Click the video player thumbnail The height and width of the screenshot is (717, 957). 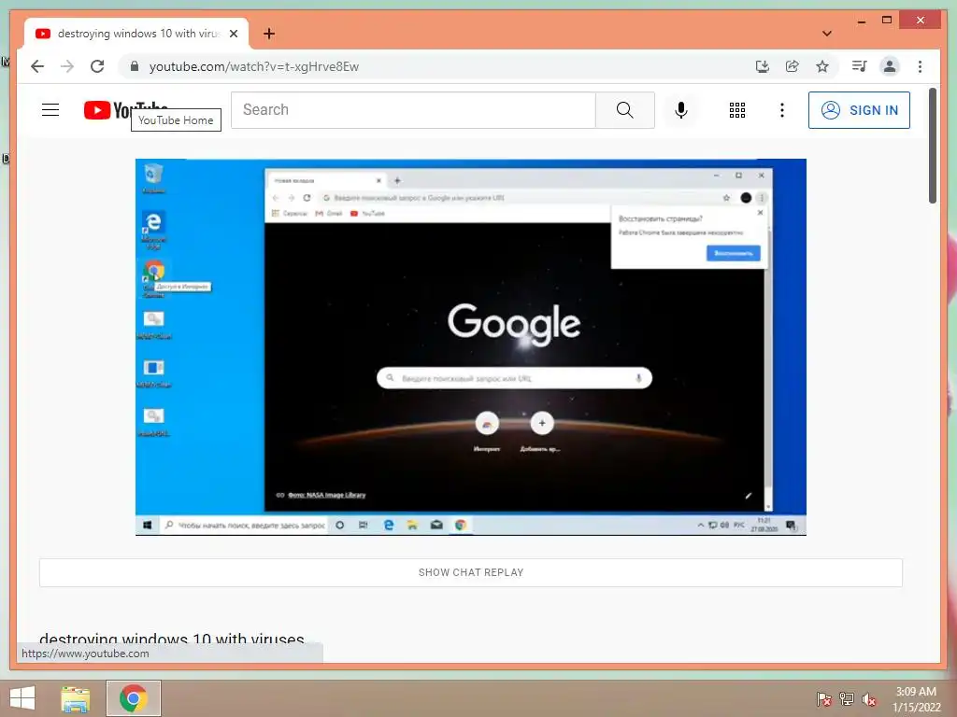pos(471,347)
